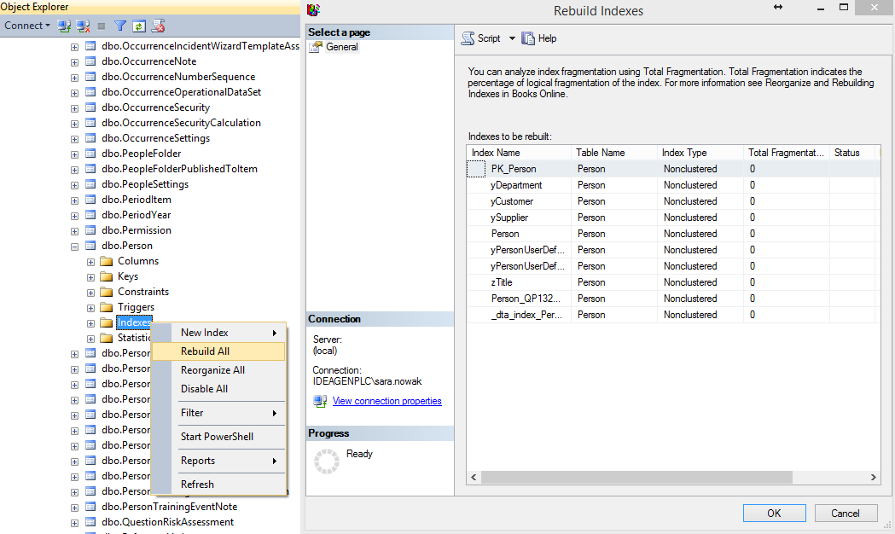895x534 pixels.
Task: Select the PK_Person index row
Action: tap(673, 169)
